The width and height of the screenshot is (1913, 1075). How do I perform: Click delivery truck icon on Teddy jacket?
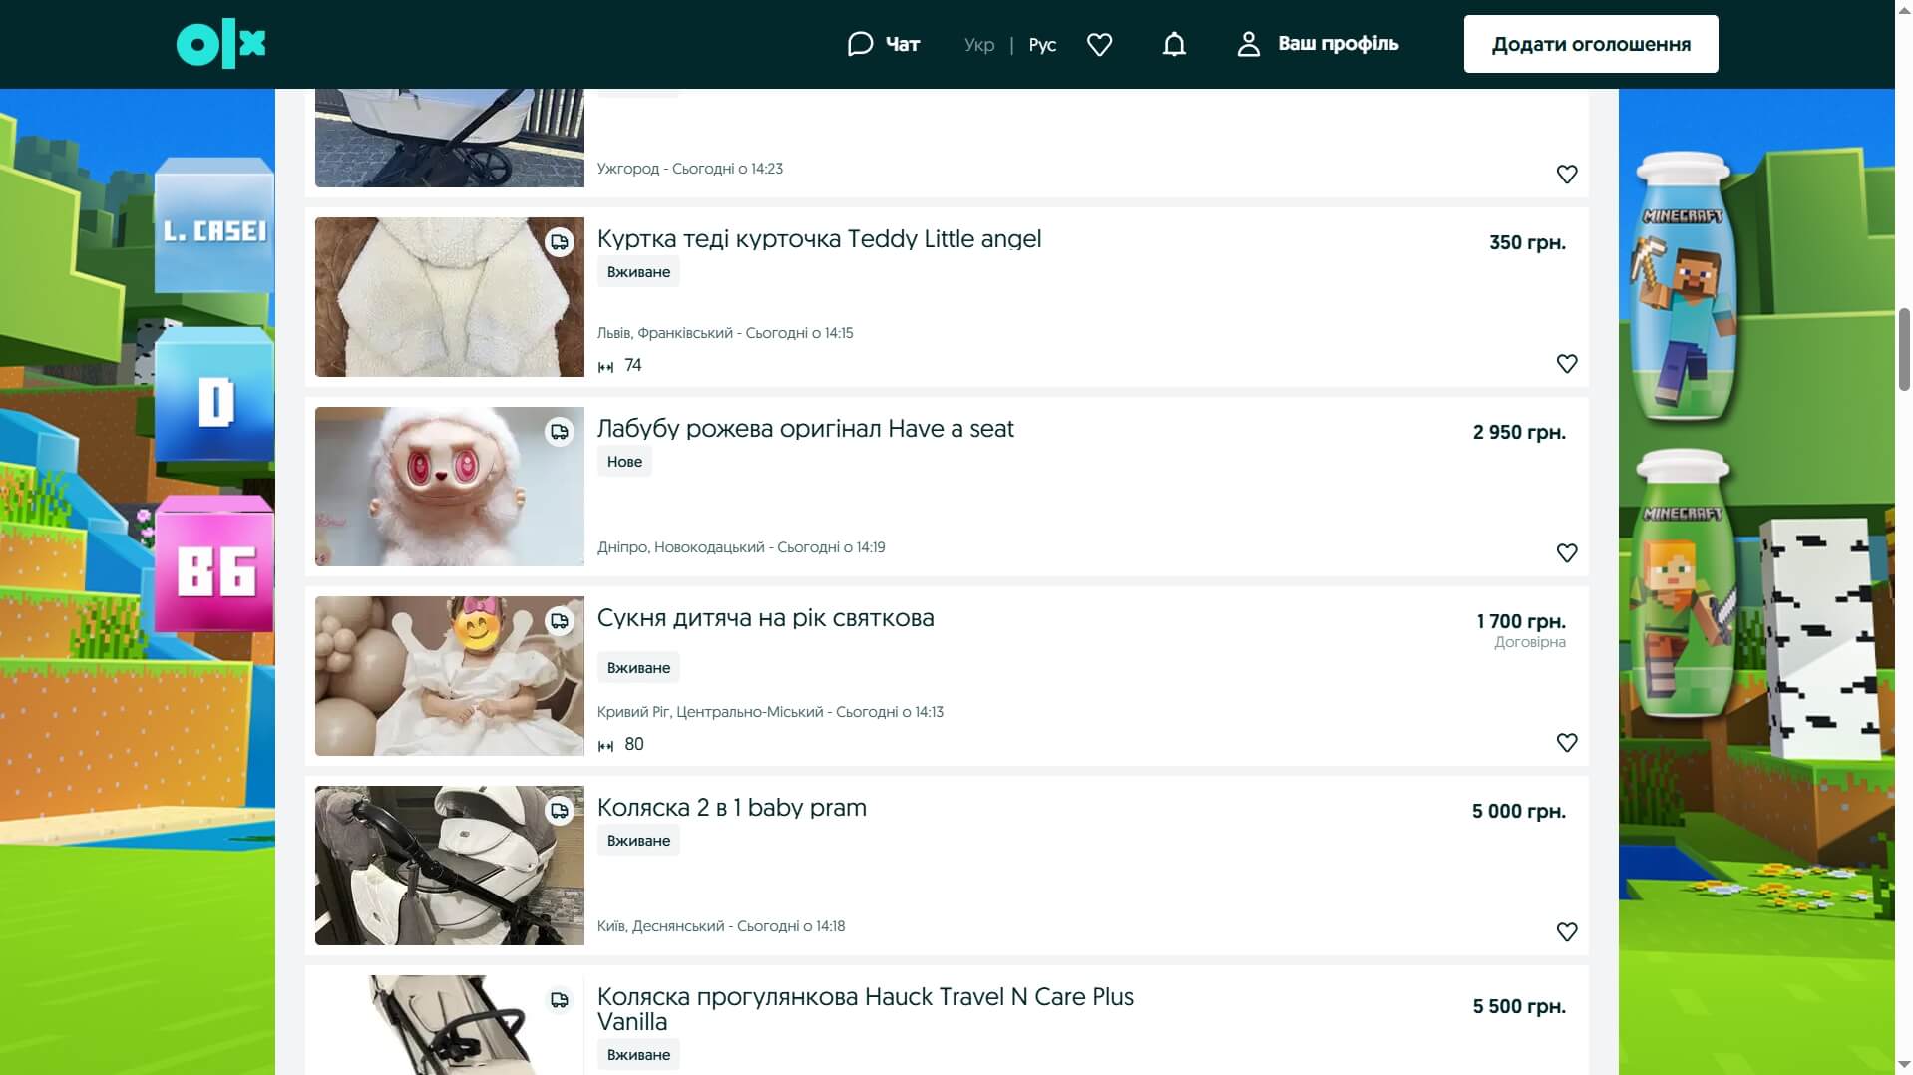coord(560,242)
